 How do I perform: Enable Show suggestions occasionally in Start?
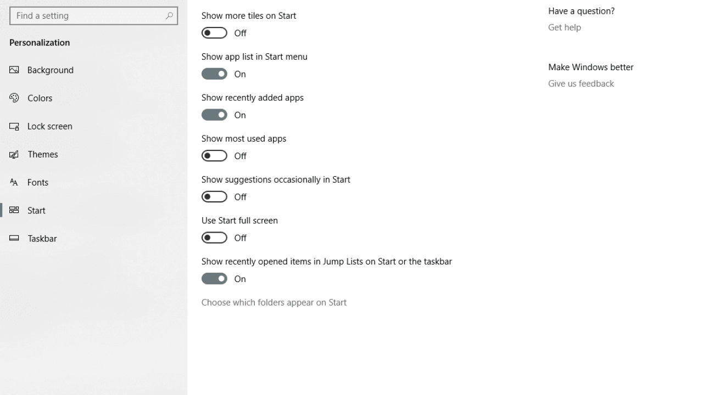(214, 196)
